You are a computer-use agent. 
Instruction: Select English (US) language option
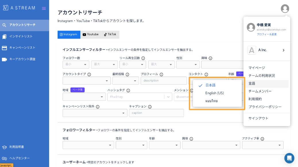214,93
